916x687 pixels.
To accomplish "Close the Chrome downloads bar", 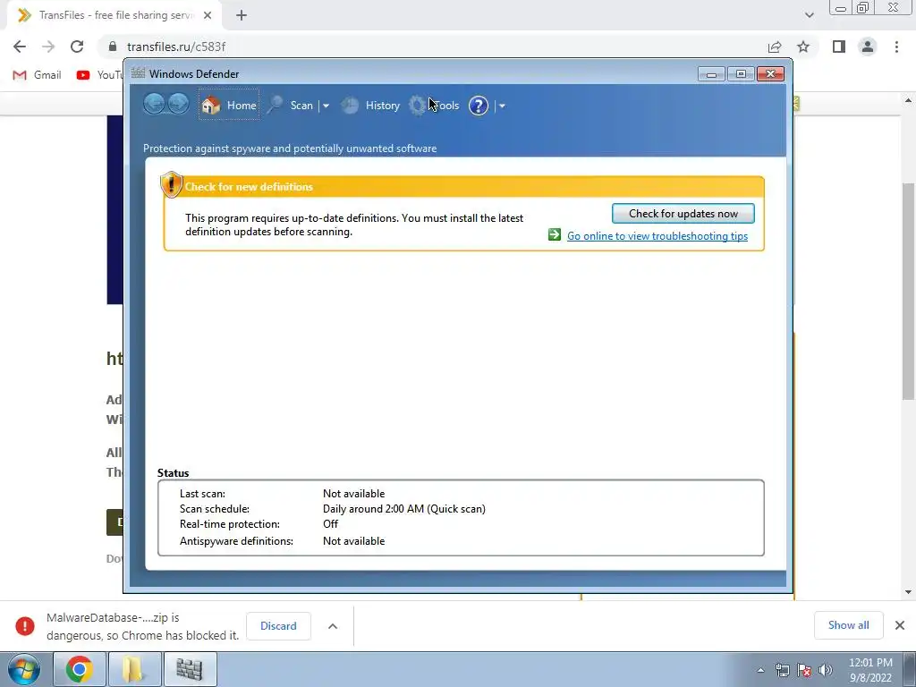I will click(900, 625).
